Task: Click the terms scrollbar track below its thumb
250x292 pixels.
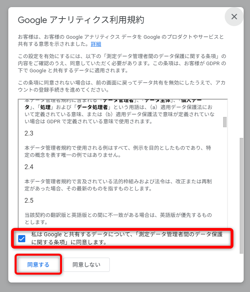Action: [x=225, y=175]
